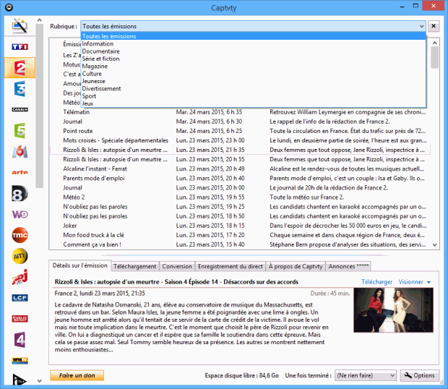Choose Culture in the Rubrique list
This screenshot has width=448, height=389.
[254, 74]
